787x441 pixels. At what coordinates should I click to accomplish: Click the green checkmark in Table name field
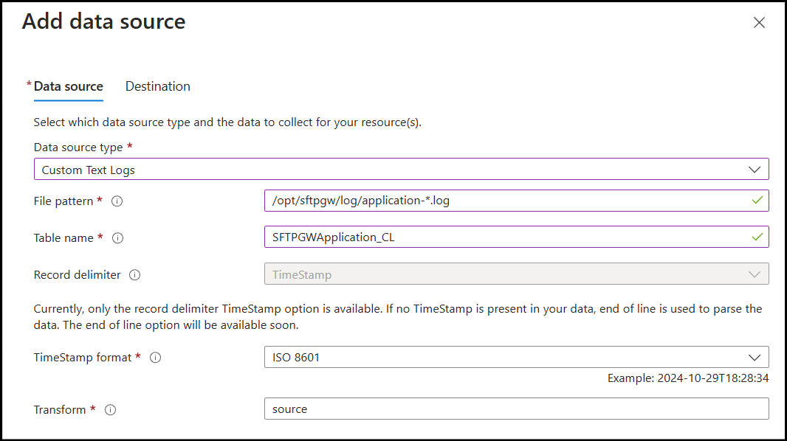(756, 237)
